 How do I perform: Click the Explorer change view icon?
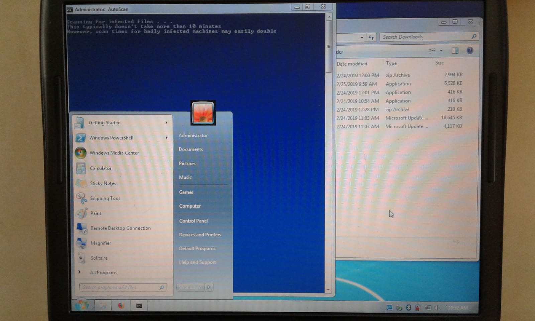[432, 51]
